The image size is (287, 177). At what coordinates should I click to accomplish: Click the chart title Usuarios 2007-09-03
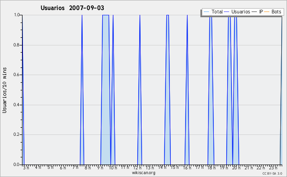tap(72, 8)
